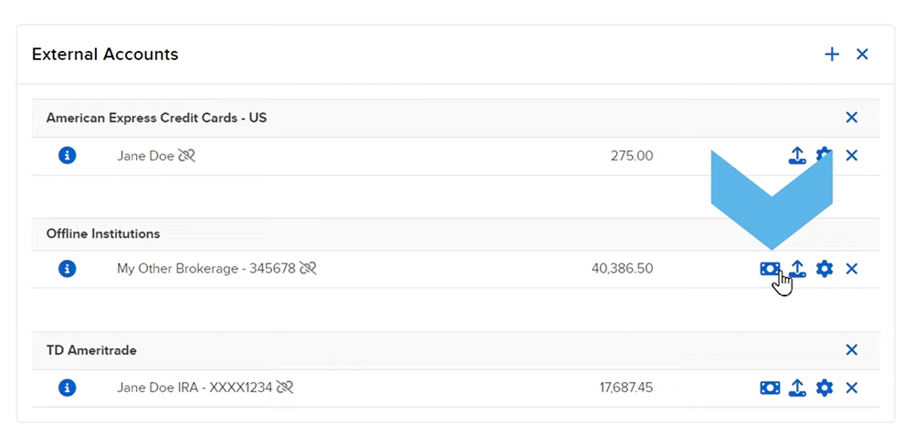The height and width of the screenshot is (443, 913).
Task: Click unlinked icon beside My Other Brokerage
Action: tap(308, 269)
